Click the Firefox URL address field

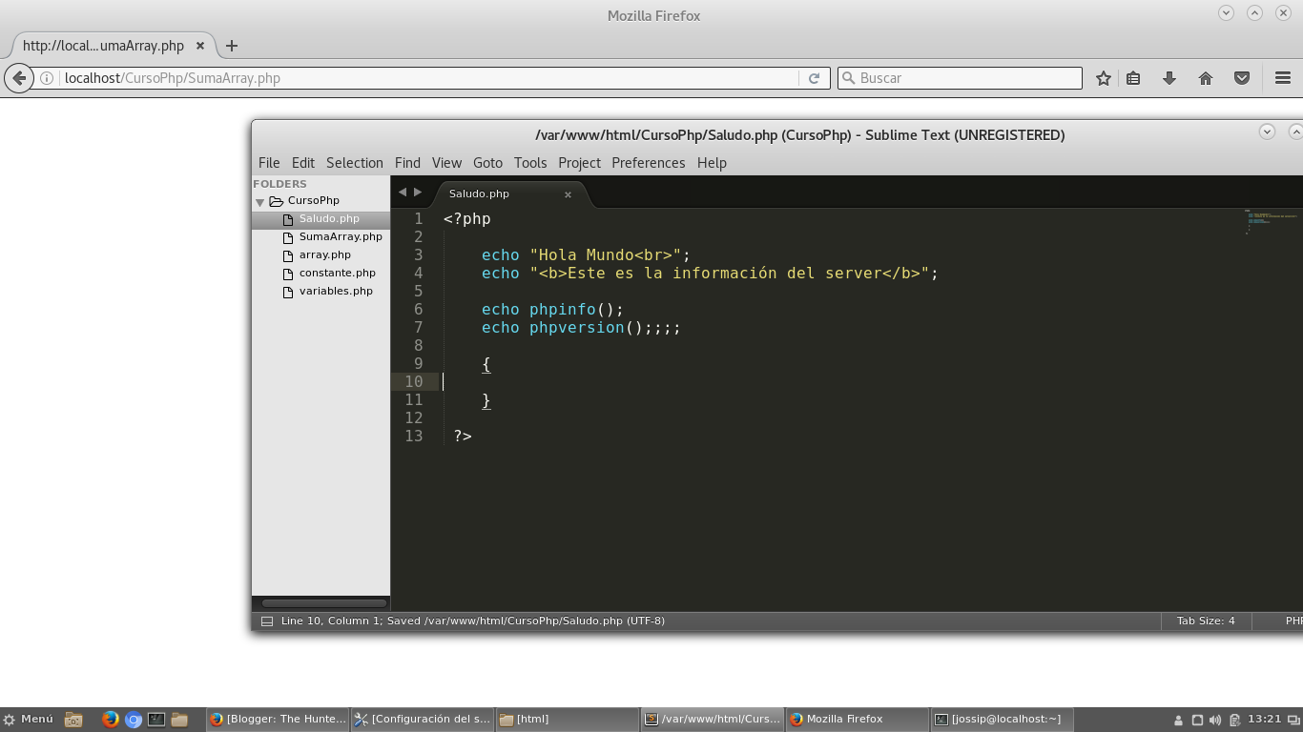[x=429, y=78]
